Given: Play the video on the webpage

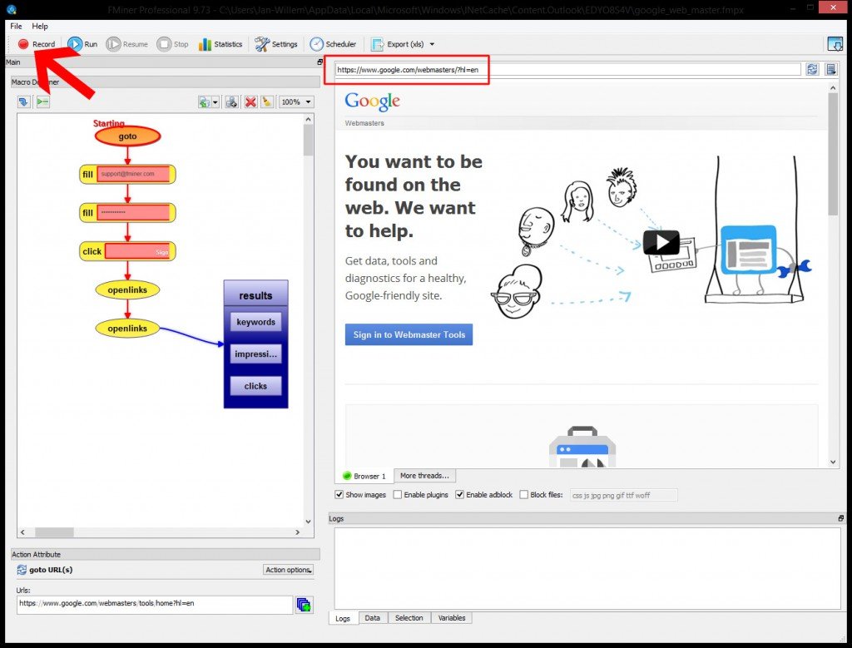Looking at the screenshot, I should 661,243.
